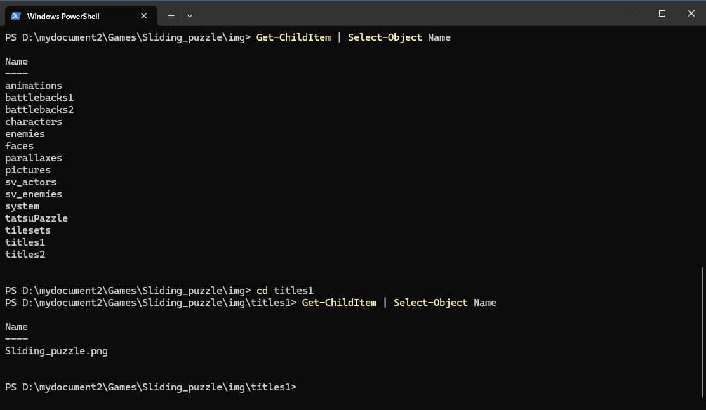The width and height of the screenshot is (706, 410).
Task: Click the Sliding_puzzle.png file name
Action: pos(57,351)
